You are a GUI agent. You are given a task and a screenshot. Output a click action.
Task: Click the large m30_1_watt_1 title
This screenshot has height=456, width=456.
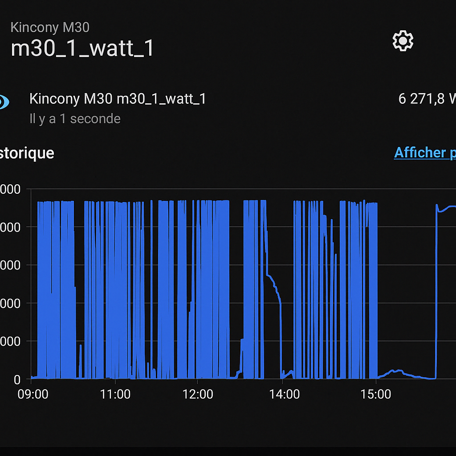tap(82, 48)
